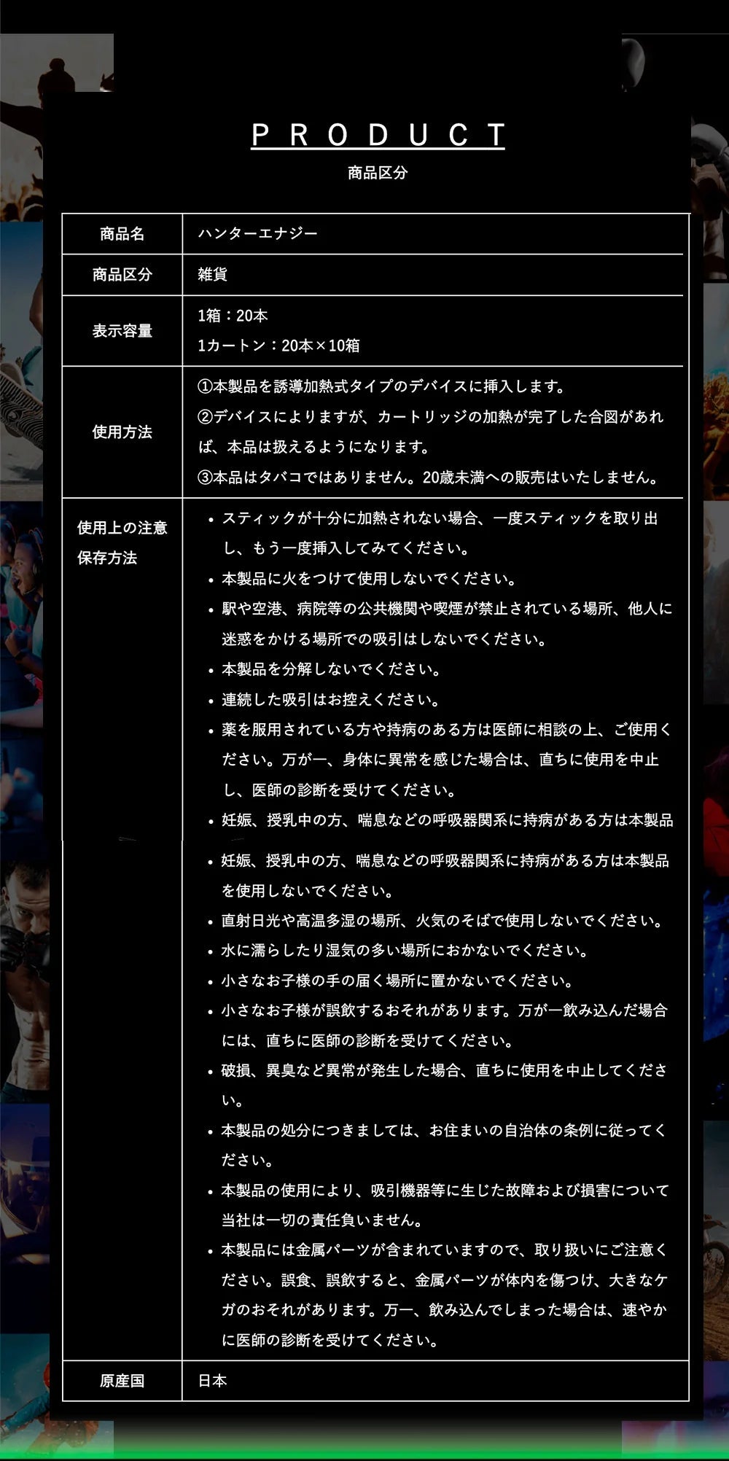Click the bullet 本製品に火をつけて使用しないでください

[x=370, y=579]
